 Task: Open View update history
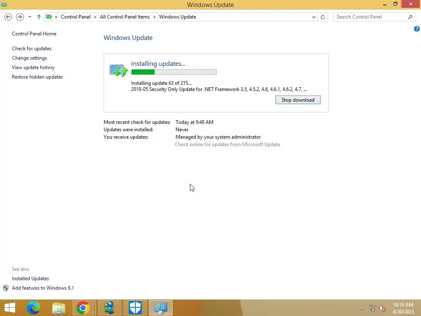coord(33,67)
